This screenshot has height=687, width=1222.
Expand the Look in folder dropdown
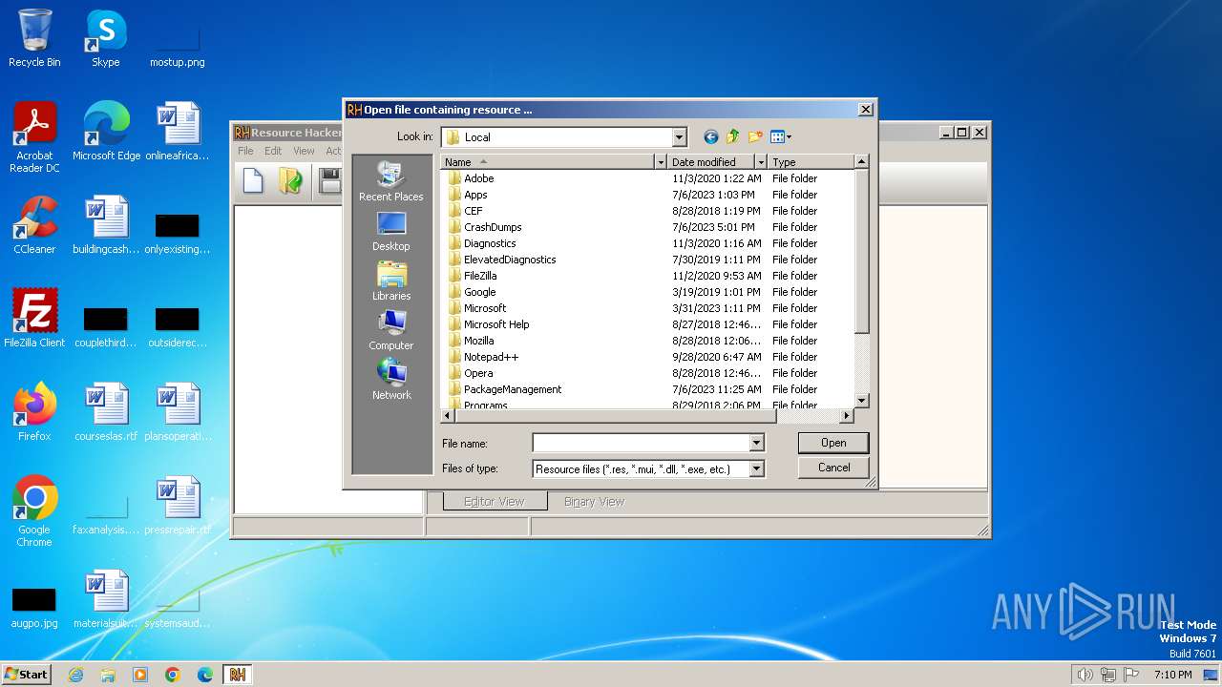(679, 137)
